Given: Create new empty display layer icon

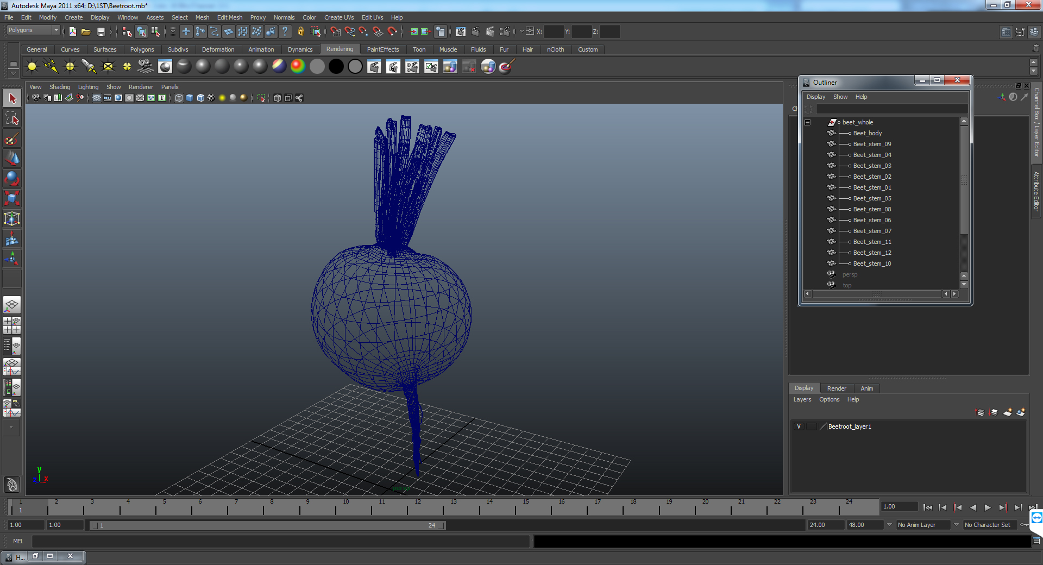Looking at the screenshot, I should click(x=1007, y=412).
